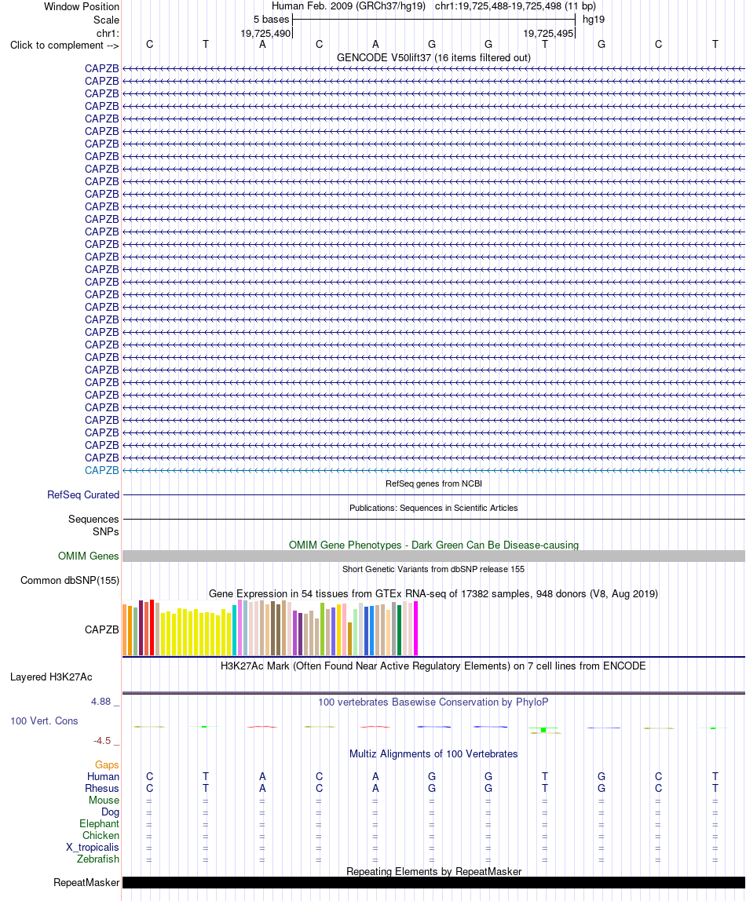The image size is (746, 901).
Task: Click the 'Human Feb. 2009 (GRCh37/hg19)' position title
Action: [x=349, y=5]
